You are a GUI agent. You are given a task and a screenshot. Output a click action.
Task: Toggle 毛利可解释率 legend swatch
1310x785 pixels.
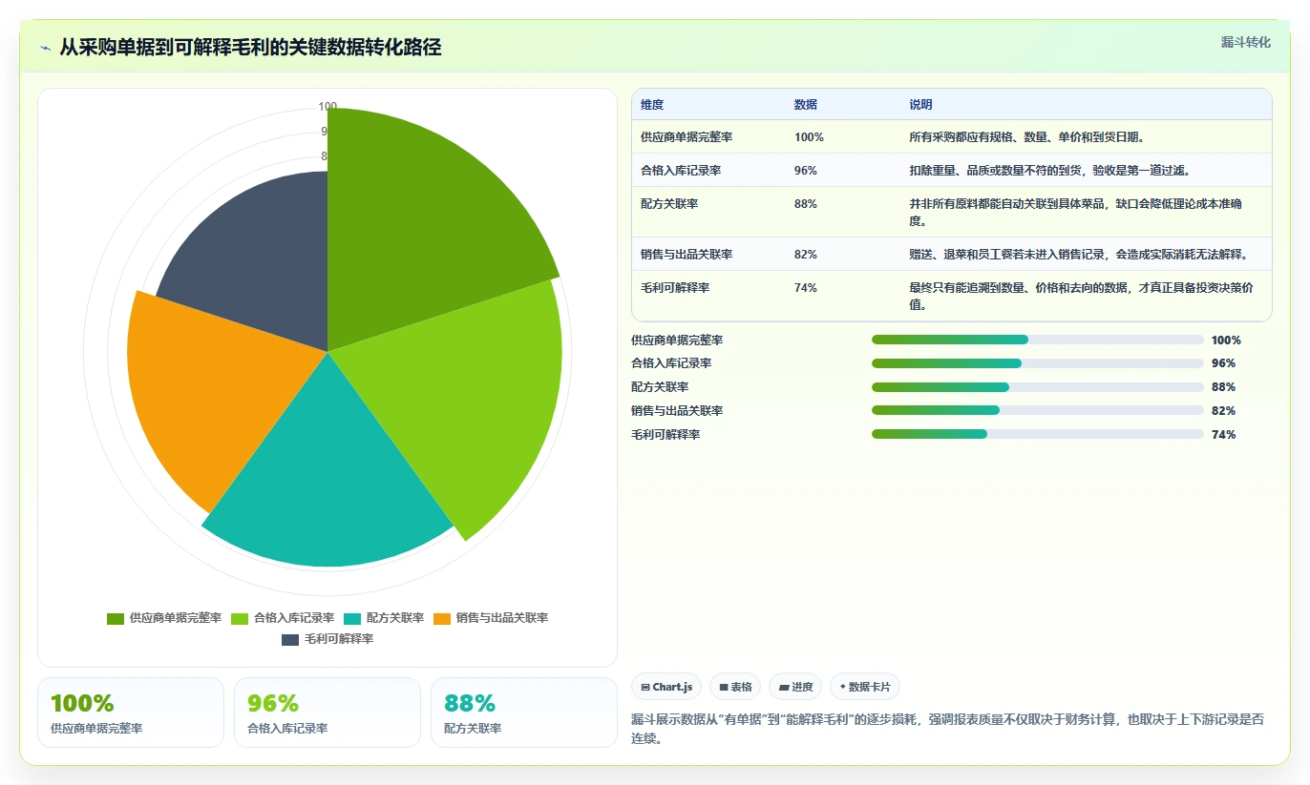[x=290, y=639]
